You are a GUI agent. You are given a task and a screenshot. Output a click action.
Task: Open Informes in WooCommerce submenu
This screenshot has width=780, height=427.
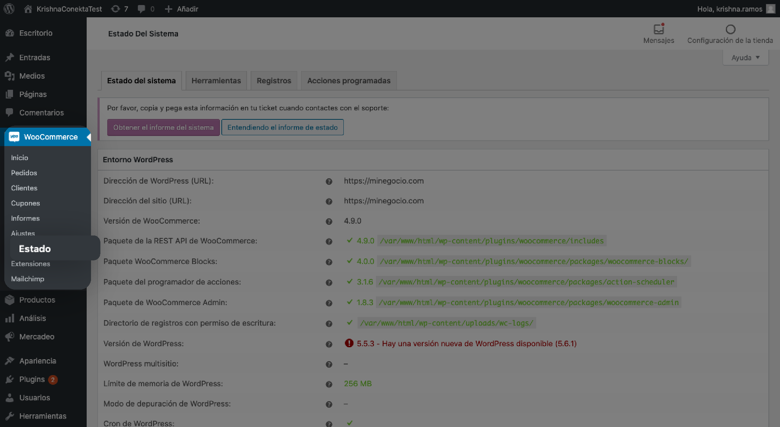25,218
